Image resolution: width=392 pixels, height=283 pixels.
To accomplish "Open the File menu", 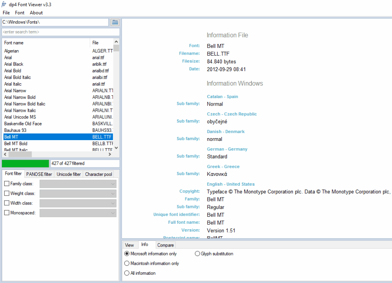I will click(6, 13).
